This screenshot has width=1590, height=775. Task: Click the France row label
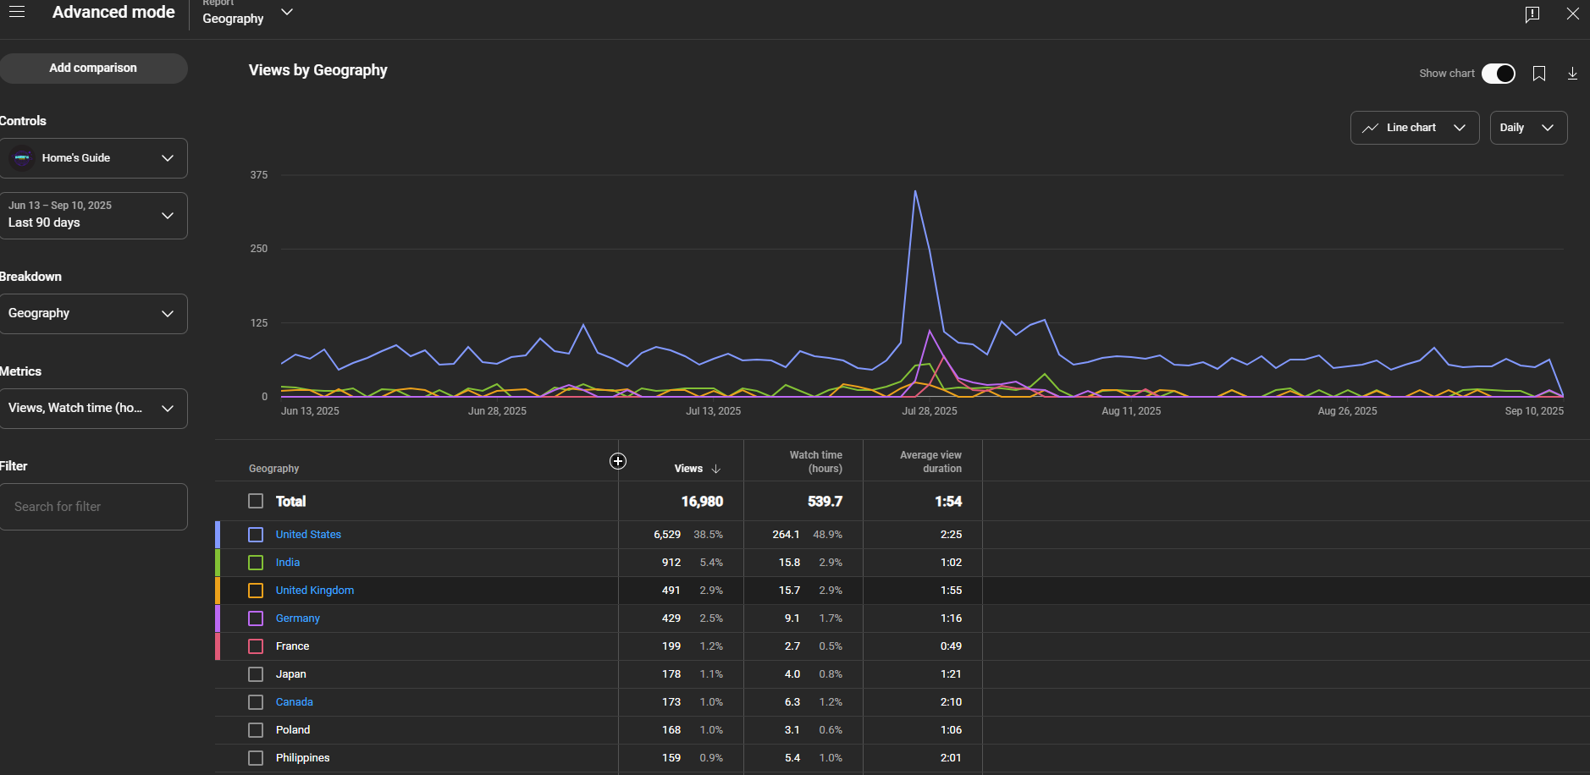[x=292, y=646]
